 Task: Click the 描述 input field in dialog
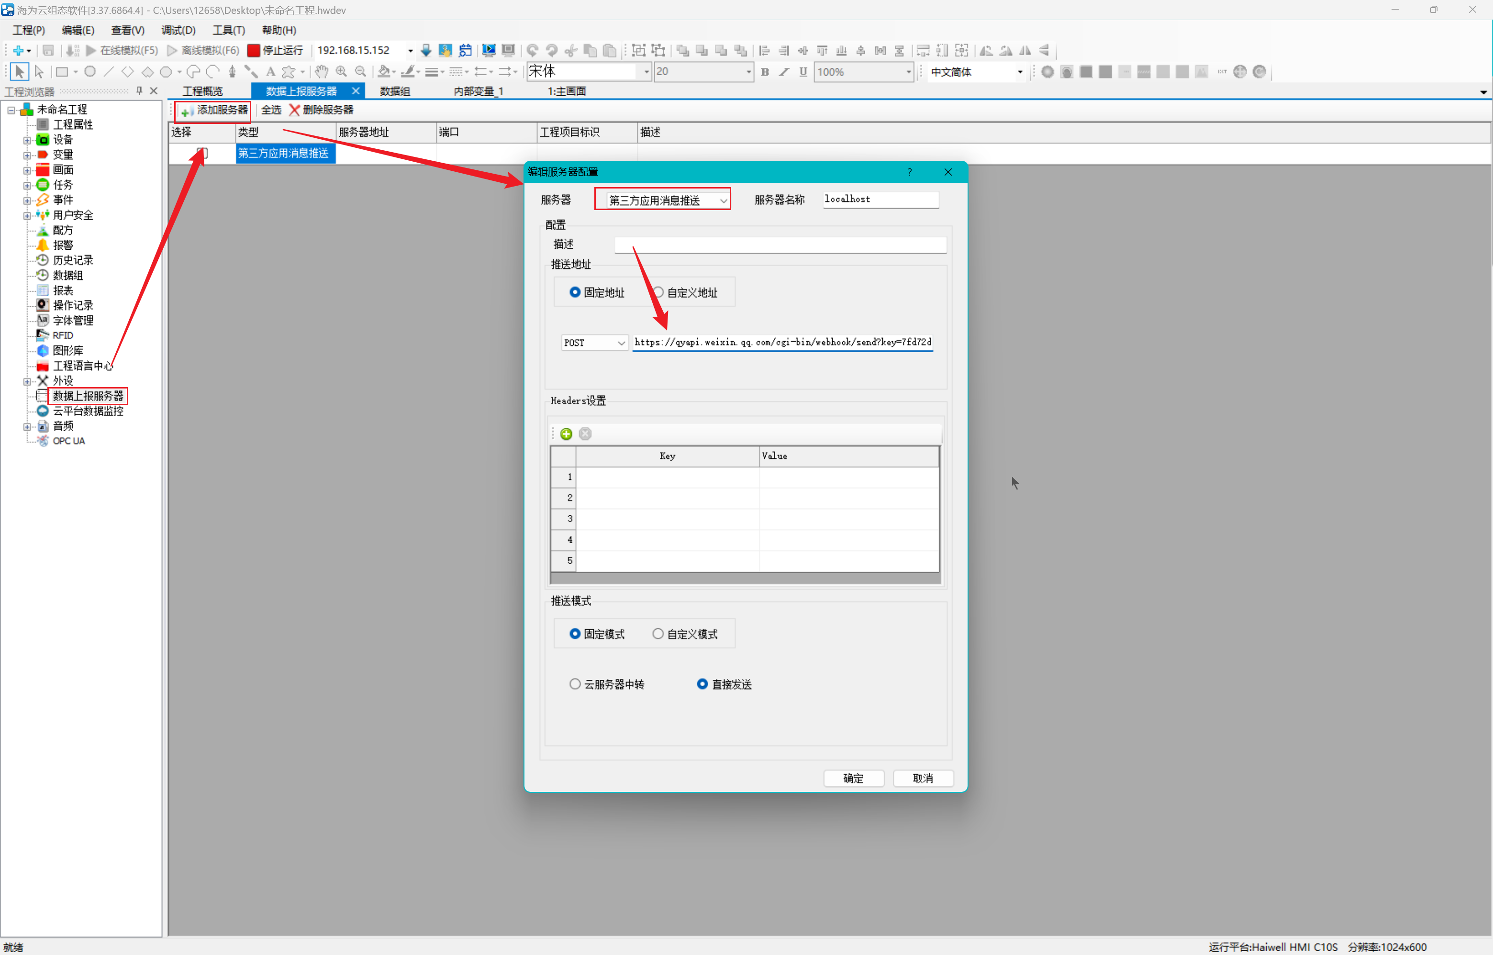point(780,245)
